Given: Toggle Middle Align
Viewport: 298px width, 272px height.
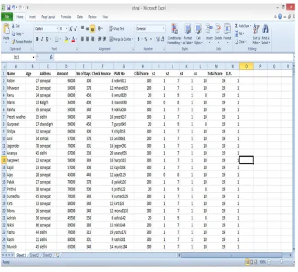Looking at the screenshot, I should pyautogui.click(x=88, y=28).
